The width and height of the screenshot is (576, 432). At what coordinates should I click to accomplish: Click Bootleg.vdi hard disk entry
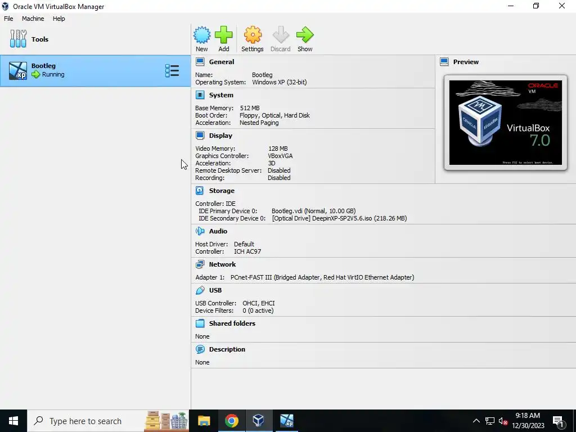pyautogui.click(x=313, y=211)
